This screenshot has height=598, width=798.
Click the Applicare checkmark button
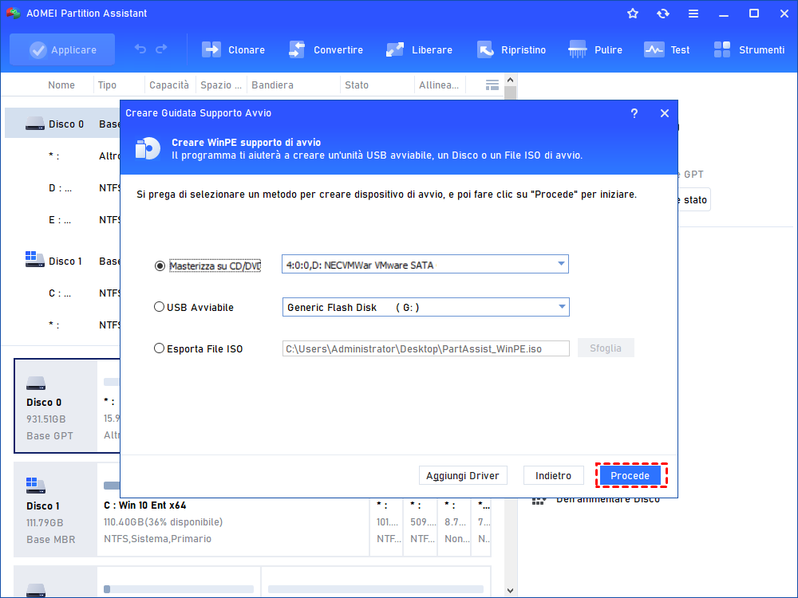(x=62, y=49)
